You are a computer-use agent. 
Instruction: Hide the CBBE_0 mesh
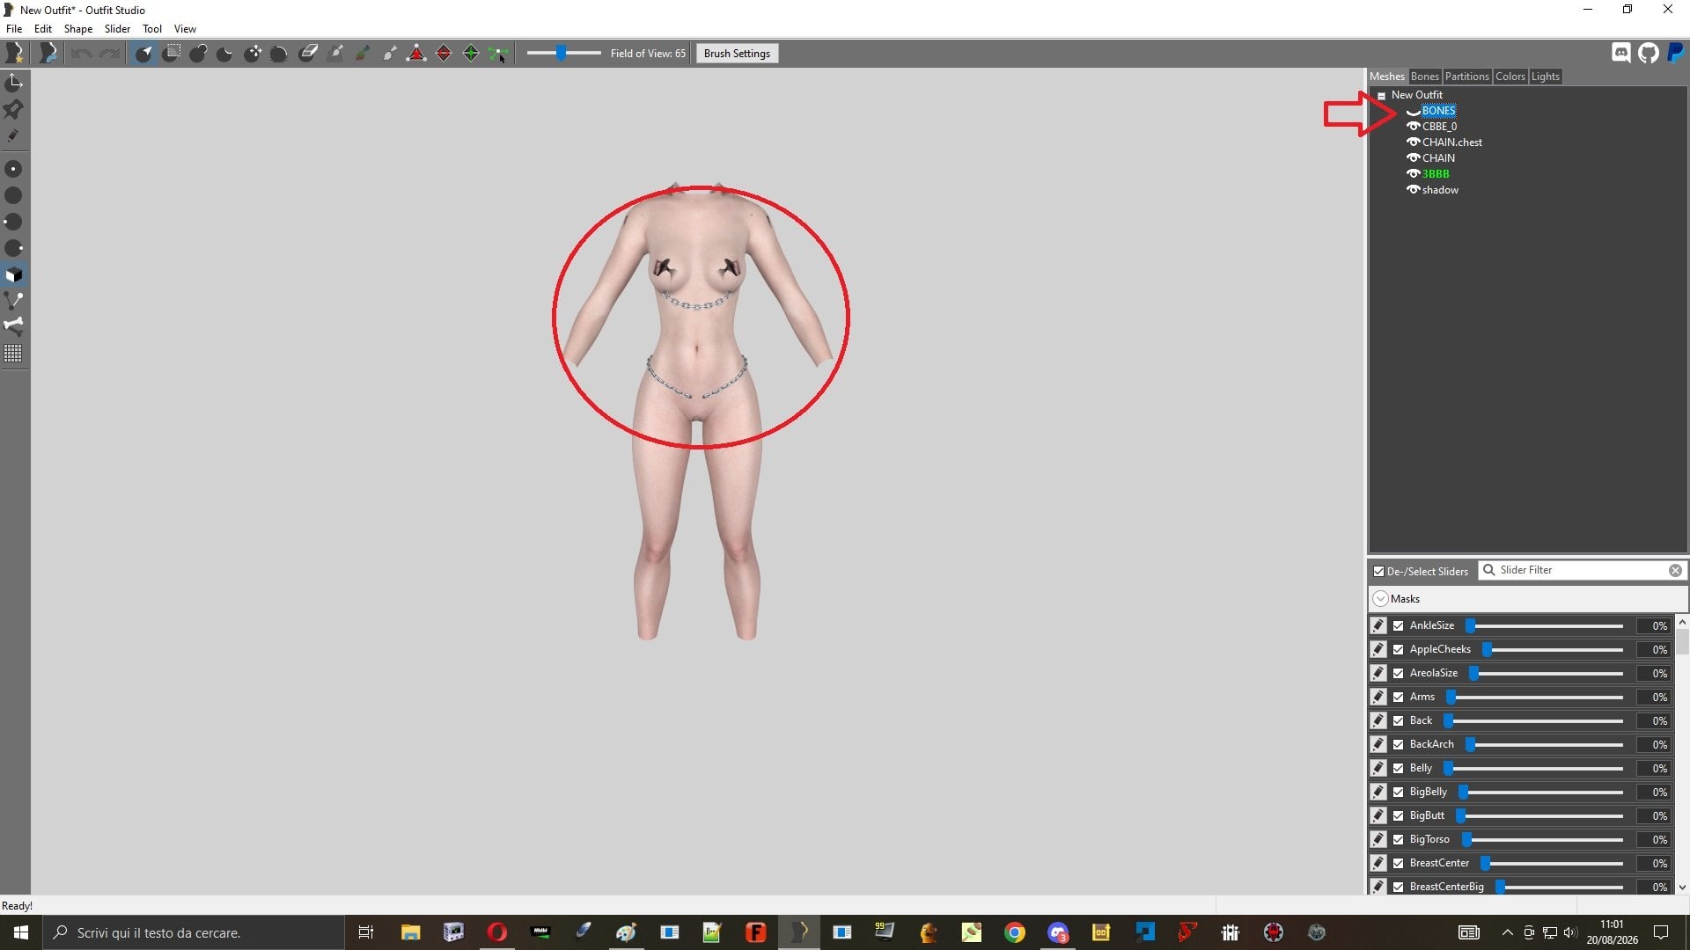(x=1413, y=127)
